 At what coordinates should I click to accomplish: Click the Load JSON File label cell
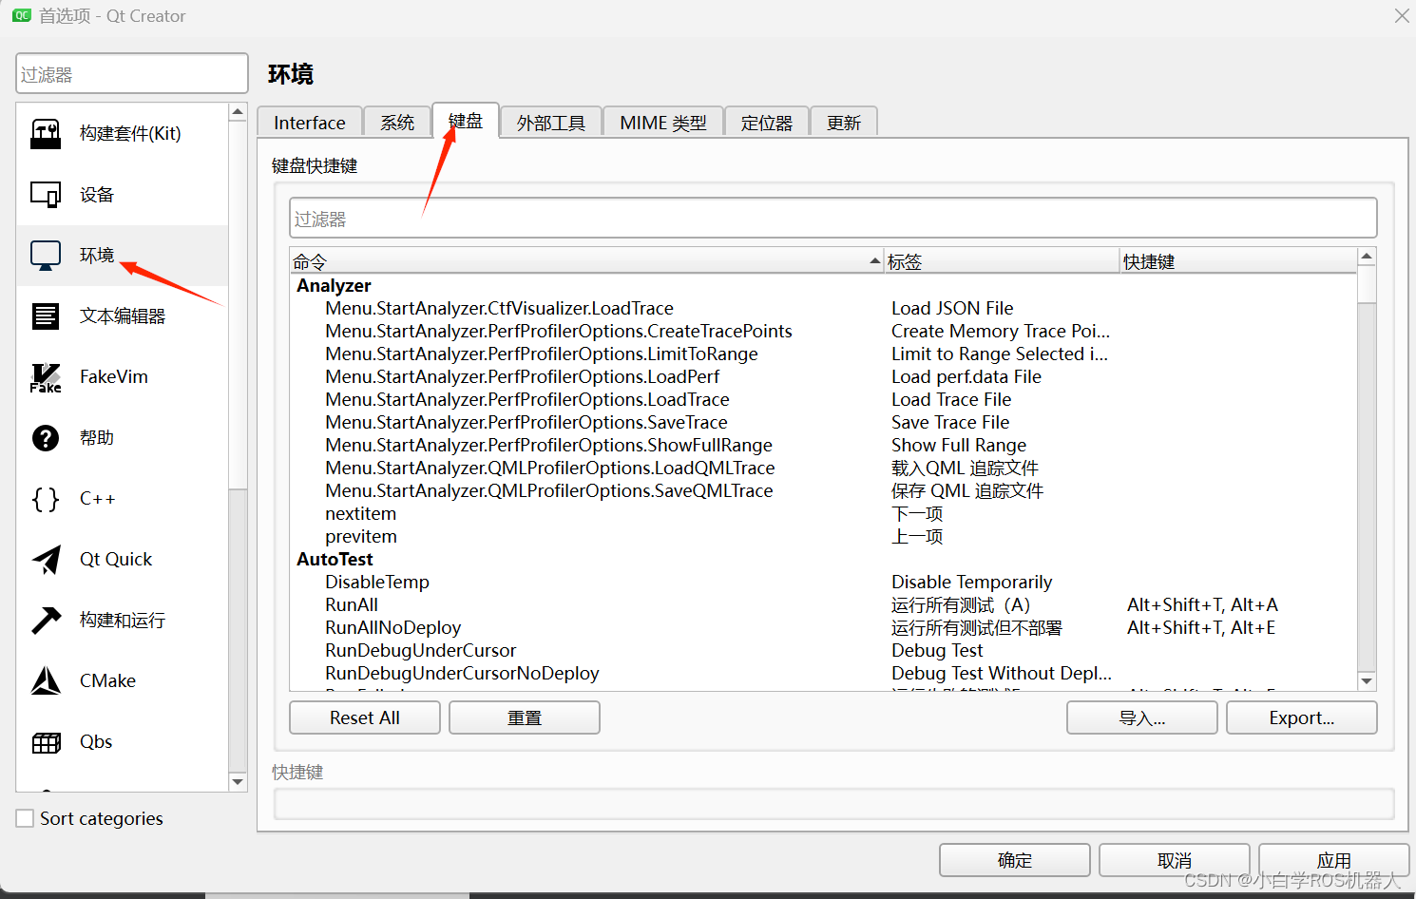coord(952,308)
